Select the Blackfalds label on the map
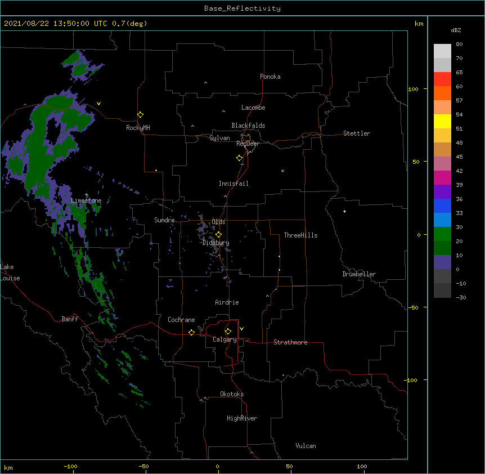This screenshot has height=474, width=485. pyautogui.click(x=248, y=126)
